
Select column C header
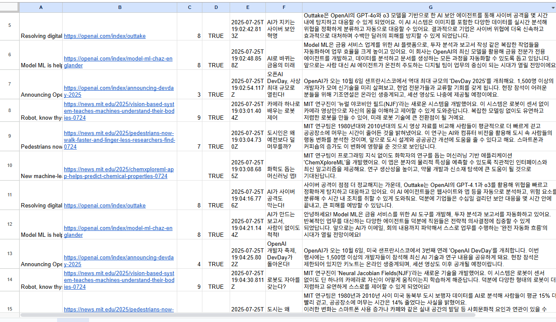point(190,7)
